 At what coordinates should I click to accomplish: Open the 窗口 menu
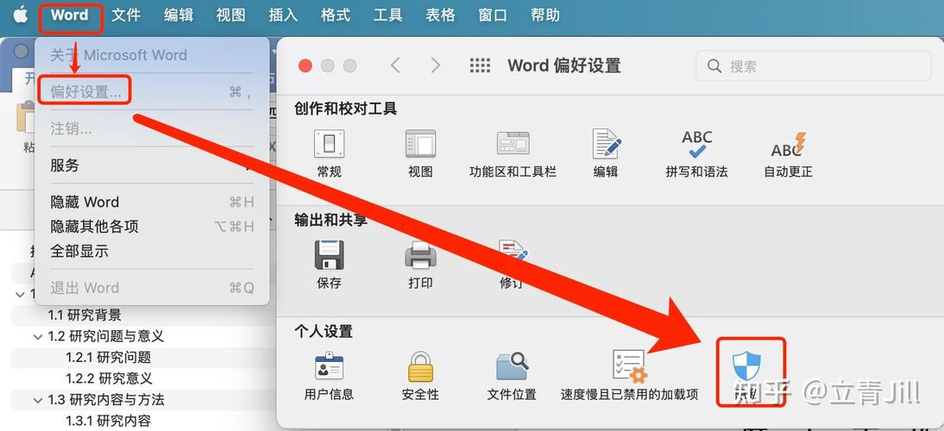click(x=493, y=16)
